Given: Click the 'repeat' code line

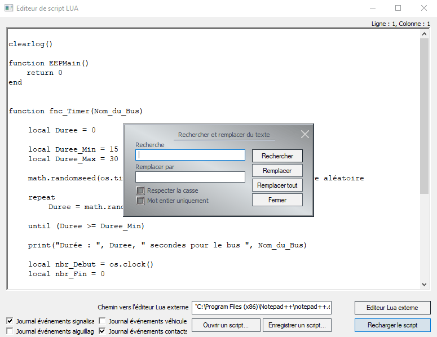Looking at the screenshot, I should (42, 197).
